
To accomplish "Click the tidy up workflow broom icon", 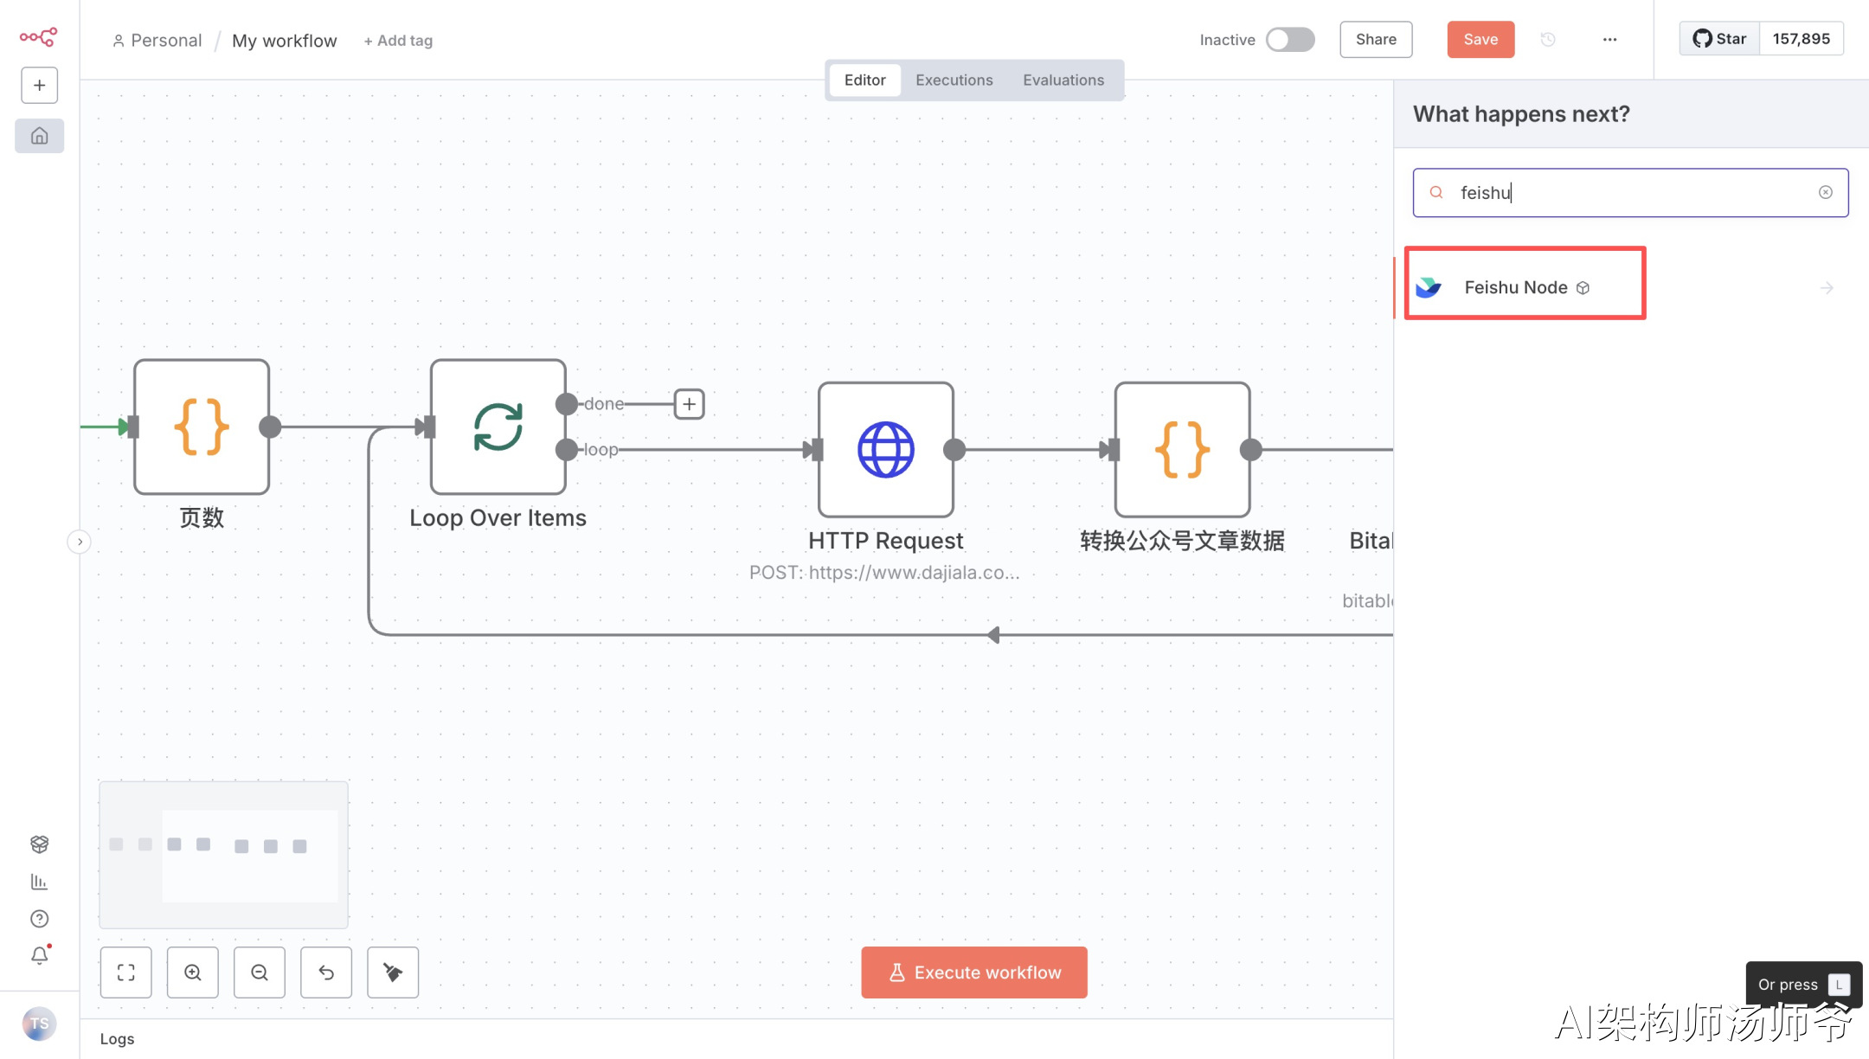I will [393, 972].
